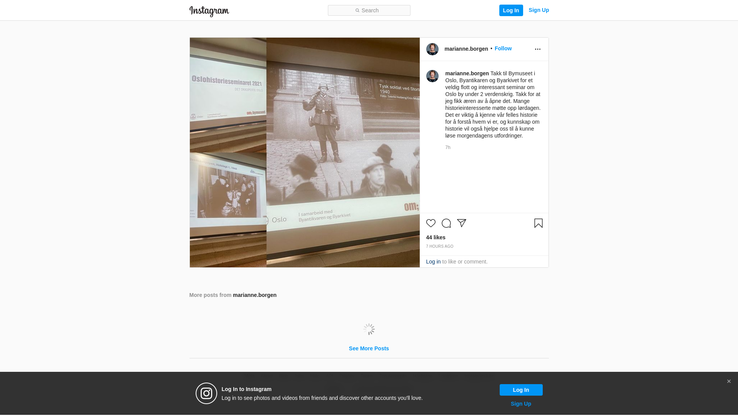Click the Instagram logo in header
Image resolution: width=738 pixels, height=416 pixels.
[209, 11]
